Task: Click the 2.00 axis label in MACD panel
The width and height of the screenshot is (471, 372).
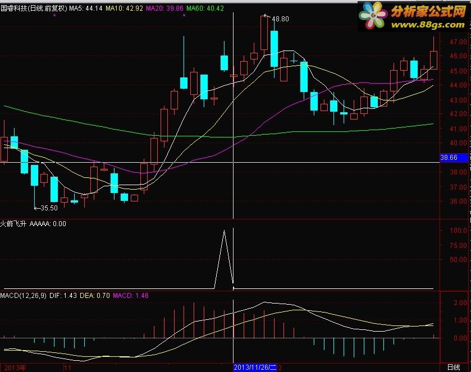Action: (x=460, y=302)
